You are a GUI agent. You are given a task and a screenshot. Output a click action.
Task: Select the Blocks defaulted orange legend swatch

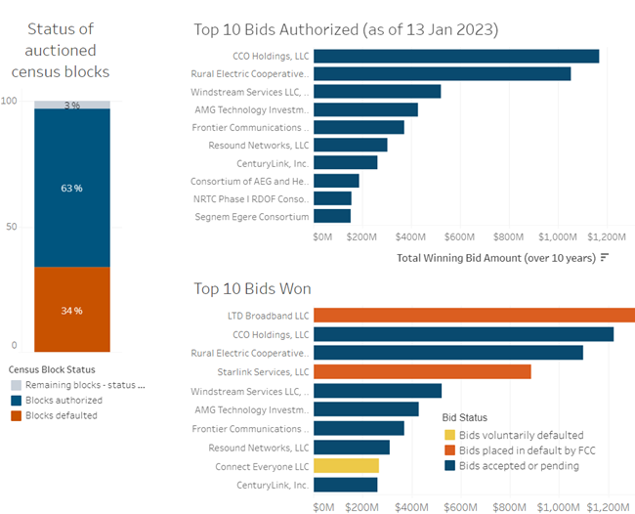pyautogui.click(x=17, y=415)
